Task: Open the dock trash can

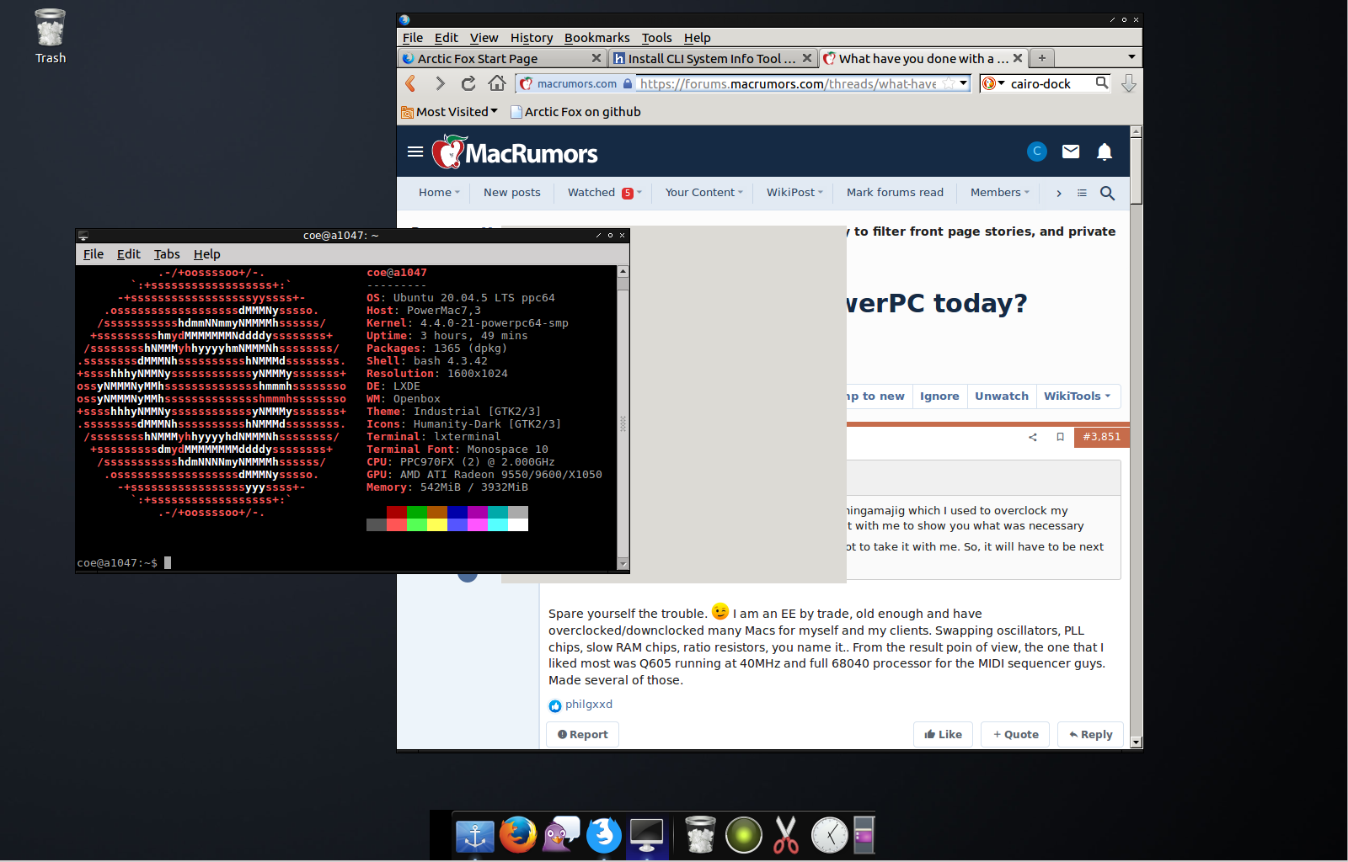Action: click(700, 835)
